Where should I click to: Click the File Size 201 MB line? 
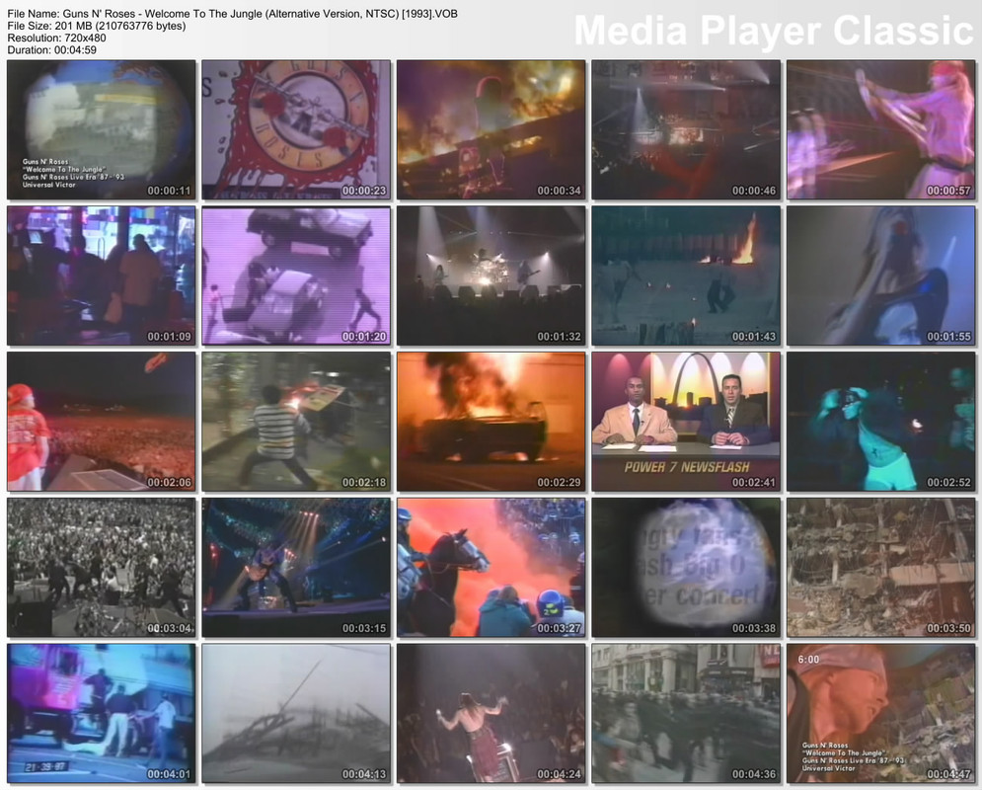(97, 26)
